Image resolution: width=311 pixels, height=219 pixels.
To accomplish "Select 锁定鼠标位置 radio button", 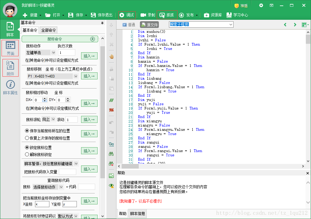I will (x=27, y=148).
